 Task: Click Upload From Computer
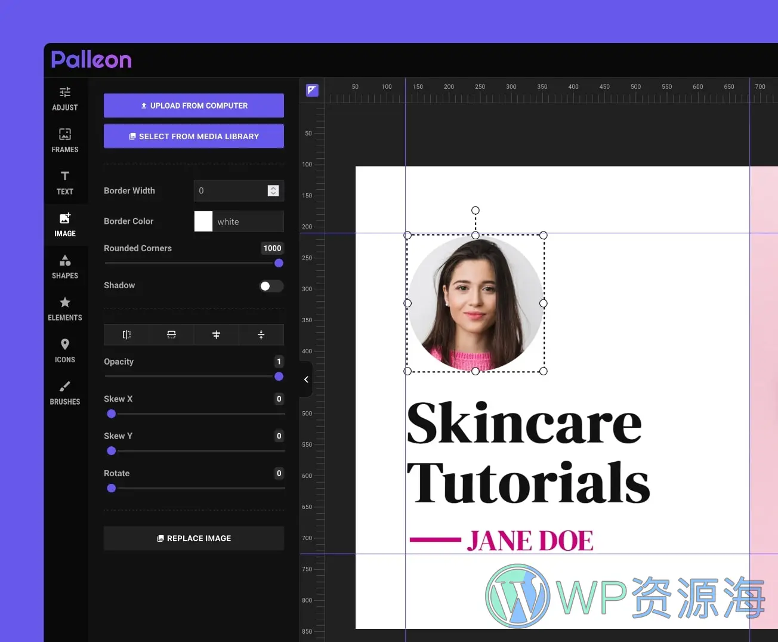(193, 106)
